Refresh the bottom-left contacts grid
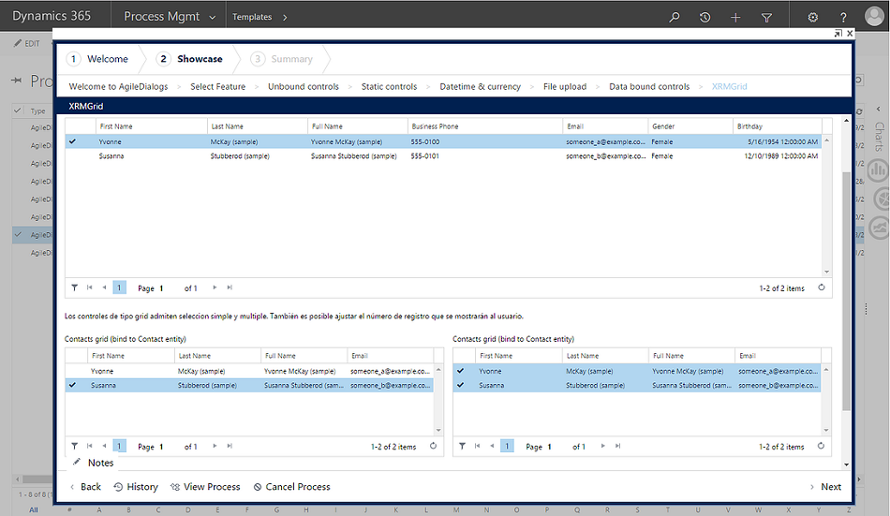 point(433,446)
